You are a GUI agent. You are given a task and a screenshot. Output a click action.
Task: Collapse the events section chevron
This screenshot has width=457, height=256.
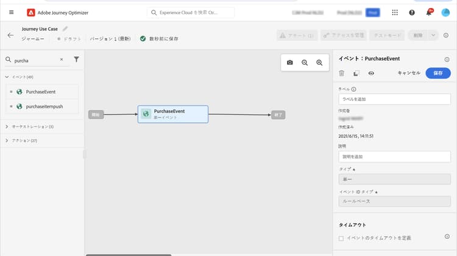click(x=7, y=77)
